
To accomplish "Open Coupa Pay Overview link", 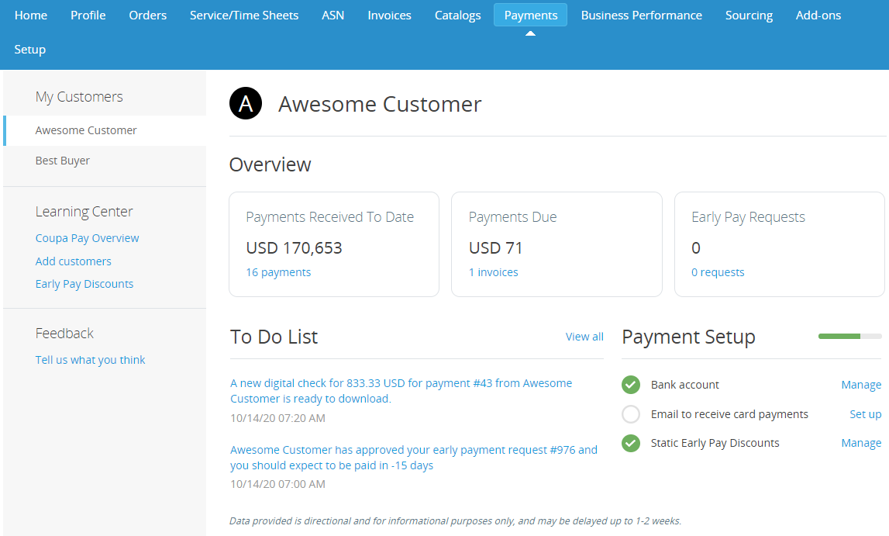I will (x=87, y=238).
